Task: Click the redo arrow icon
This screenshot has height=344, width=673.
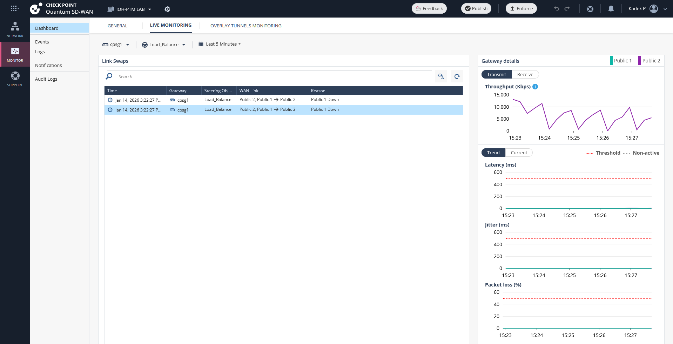Action: [x=567, y=9]
